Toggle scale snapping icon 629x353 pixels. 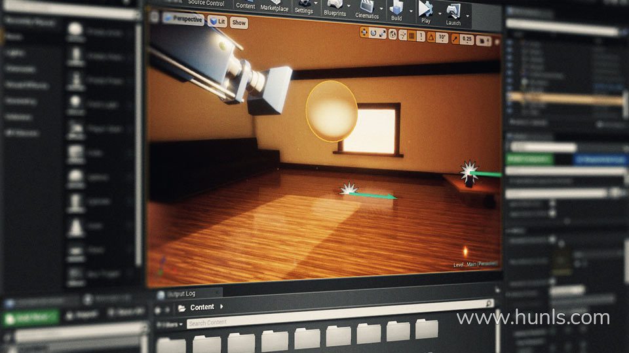point(455,39)
